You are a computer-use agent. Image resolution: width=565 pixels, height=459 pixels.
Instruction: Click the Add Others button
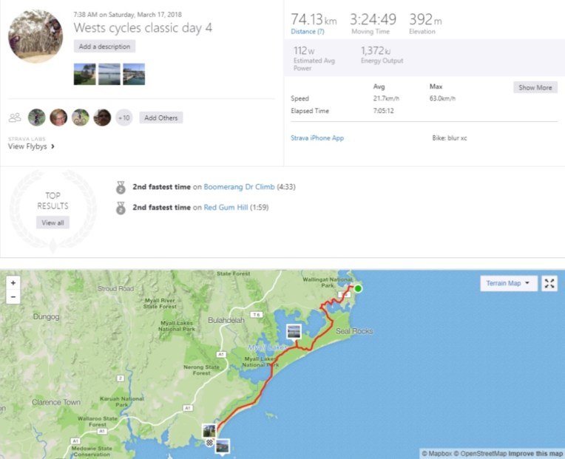pyautogui.click(x=160, y=118)
